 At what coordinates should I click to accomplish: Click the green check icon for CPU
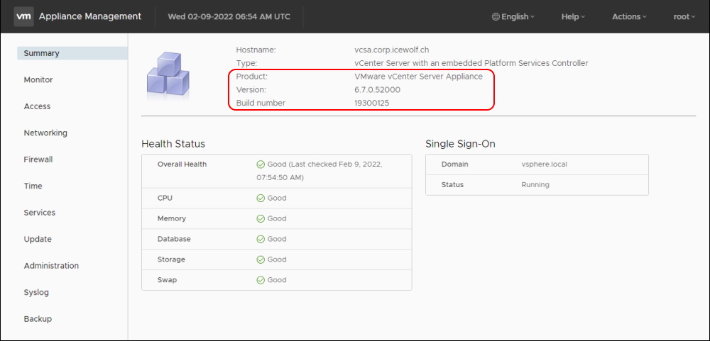coord(261,198)
